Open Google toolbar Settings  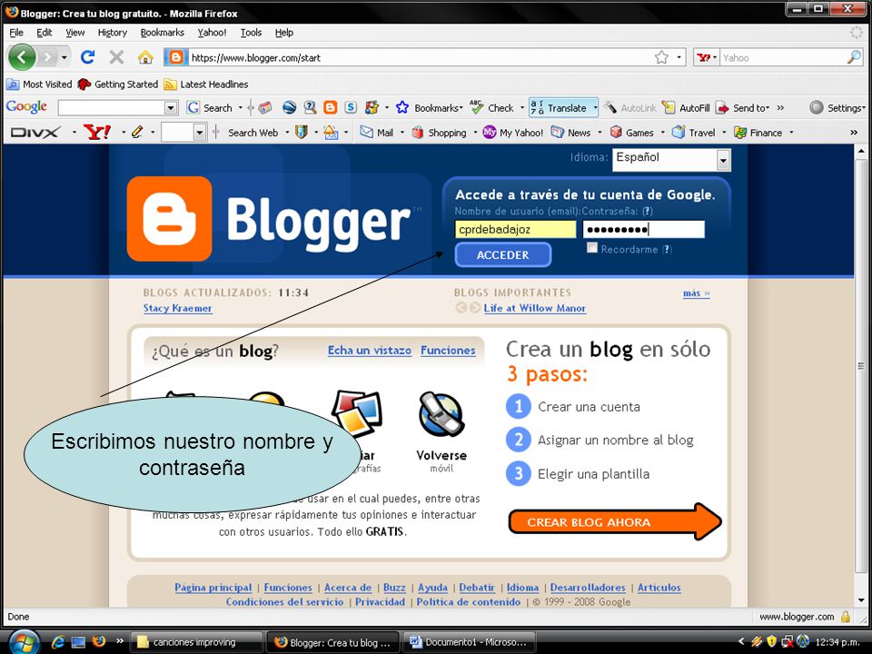point(837,107)
